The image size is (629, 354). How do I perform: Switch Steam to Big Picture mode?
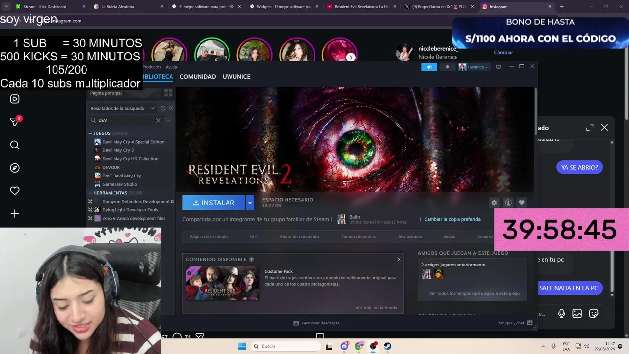pos(498,67)
